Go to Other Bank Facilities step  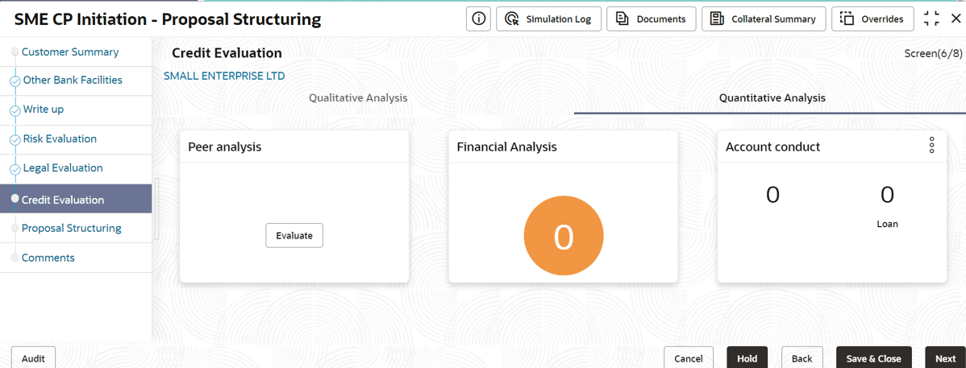73,80
